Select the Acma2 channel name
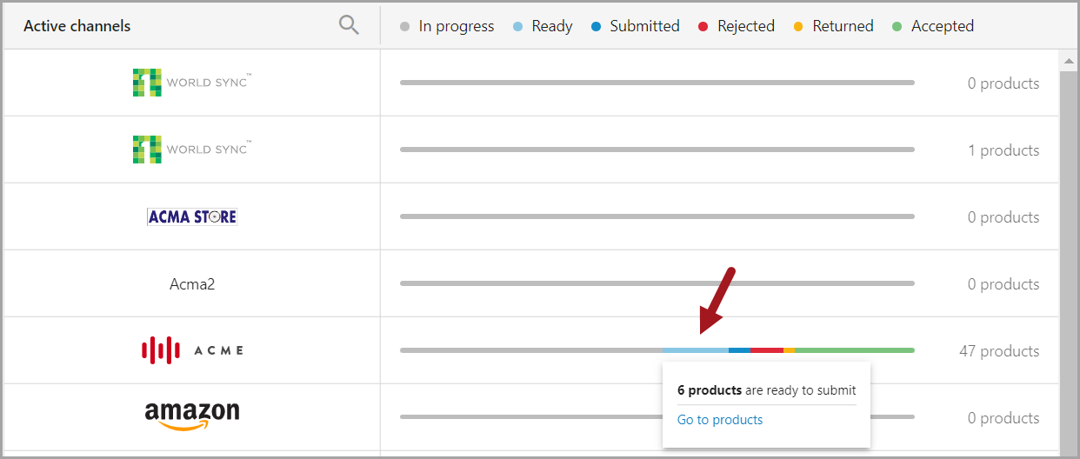Screen dimensions: 1080x459 [x=192, y=284]
